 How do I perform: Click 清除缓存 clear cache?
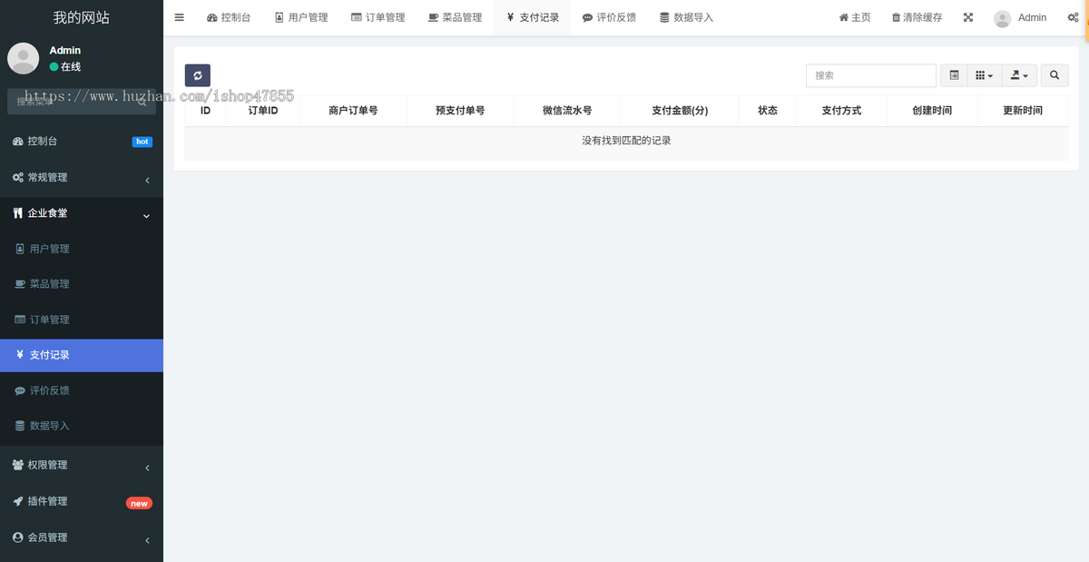coord(917,17)
